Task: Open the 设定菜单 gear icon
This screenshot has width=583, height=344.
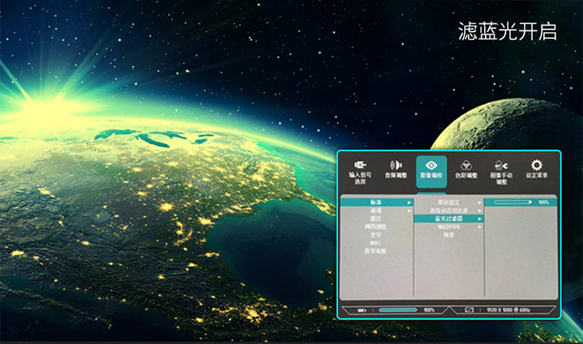Action: 536,165
